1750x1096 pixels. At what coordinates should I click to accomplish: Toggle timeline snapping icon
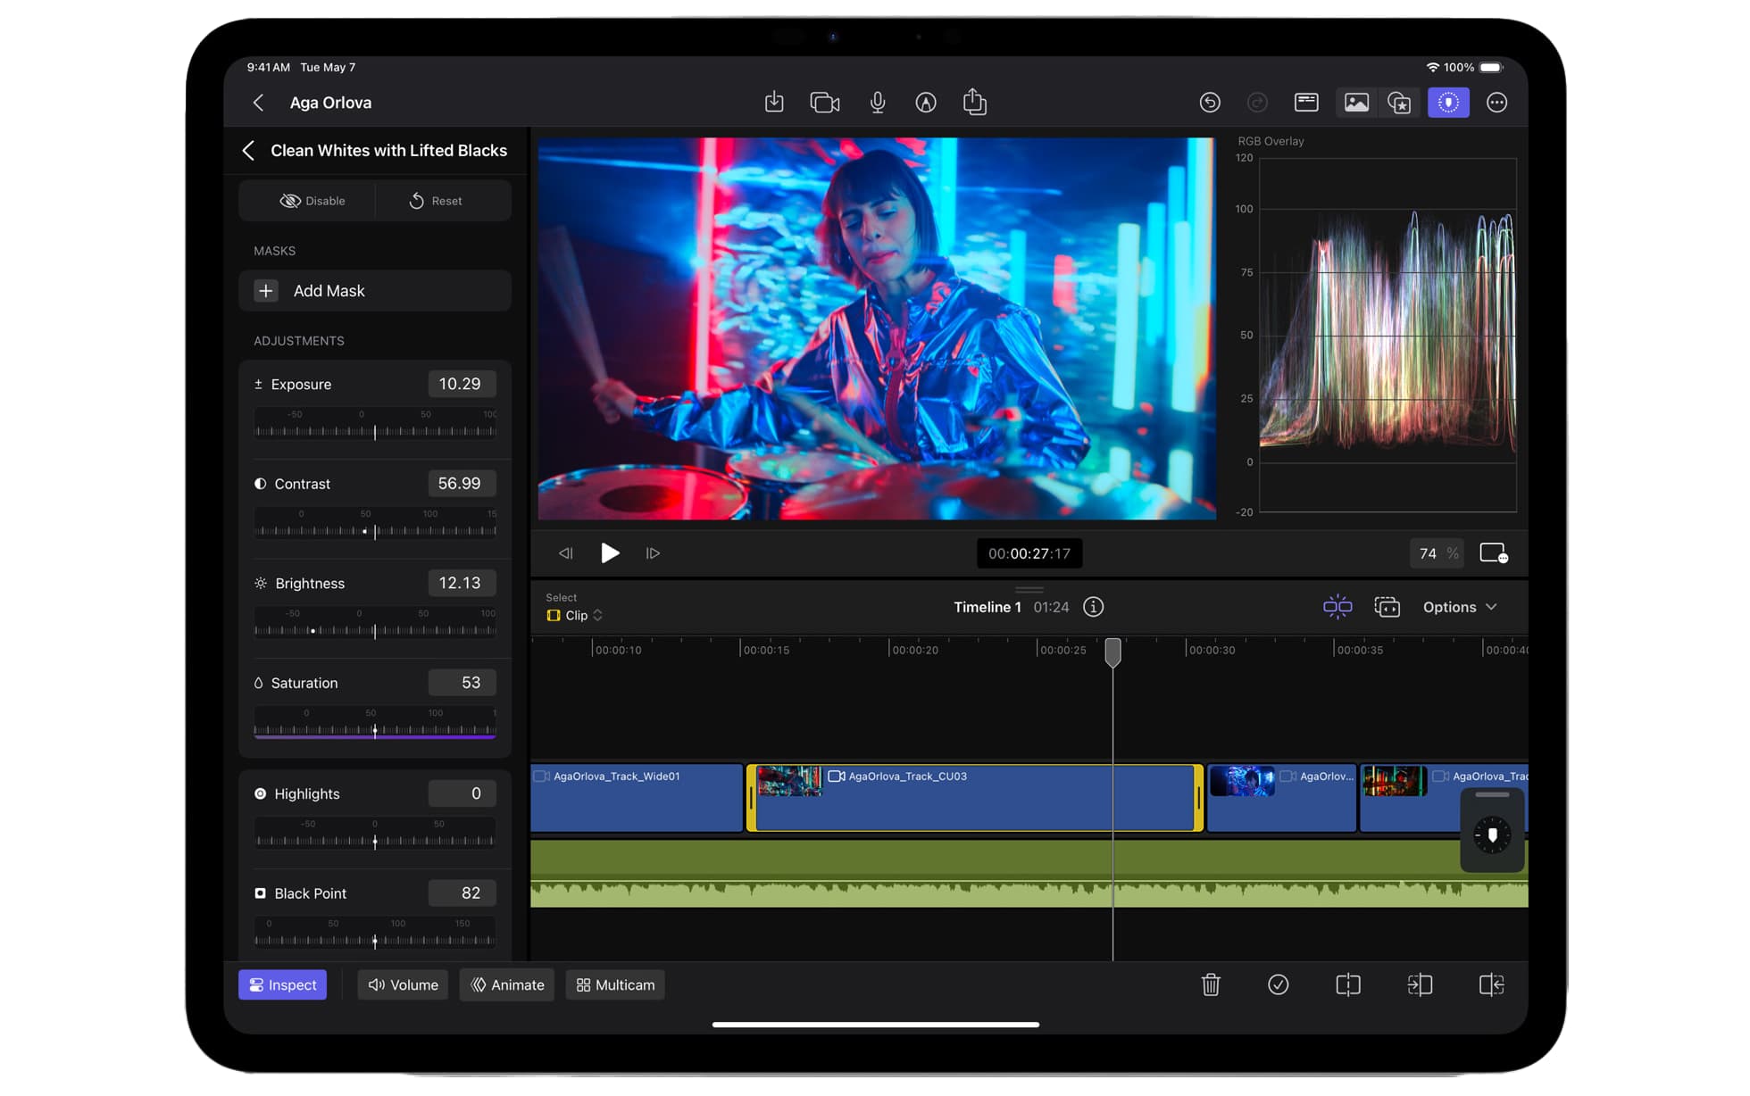coord(1337,607)
